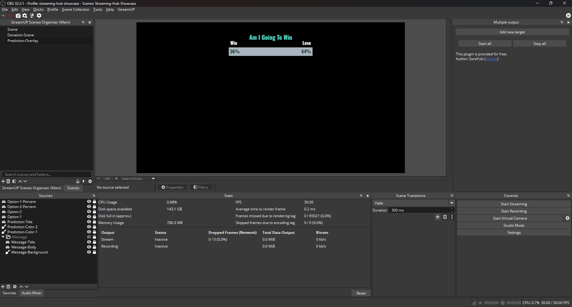572x307 pixels.
Task: Click Start Virtual Camera button
Action: point(510,218)
